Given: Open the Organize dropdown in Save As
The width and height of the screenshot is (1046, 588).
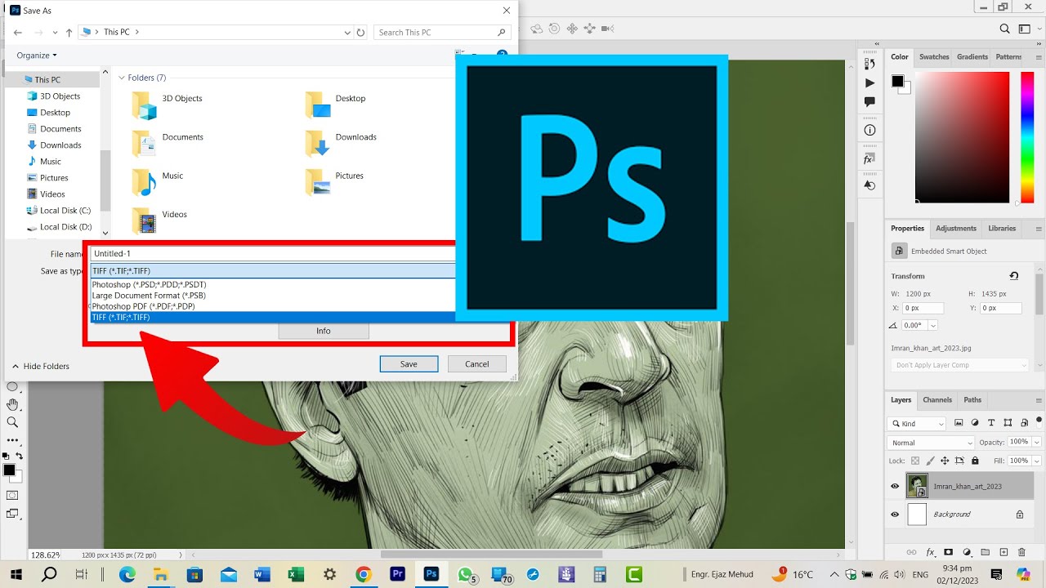Looking at the screenshot, I should [37, 56].
